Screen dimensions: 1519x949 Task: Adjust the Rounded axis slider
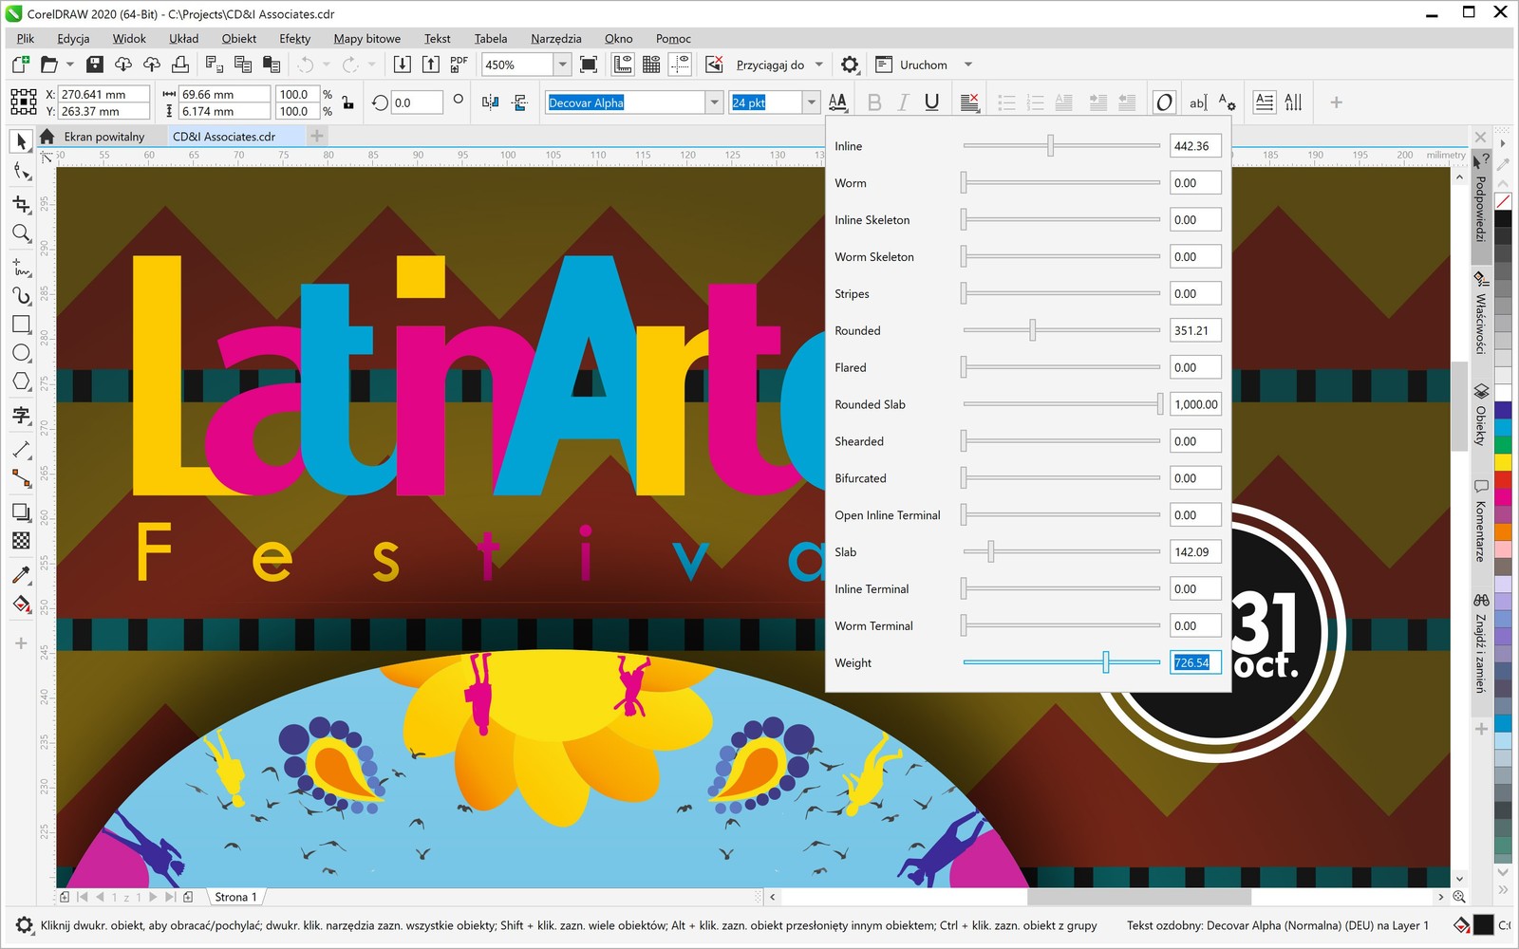(x=1032, y=330)
